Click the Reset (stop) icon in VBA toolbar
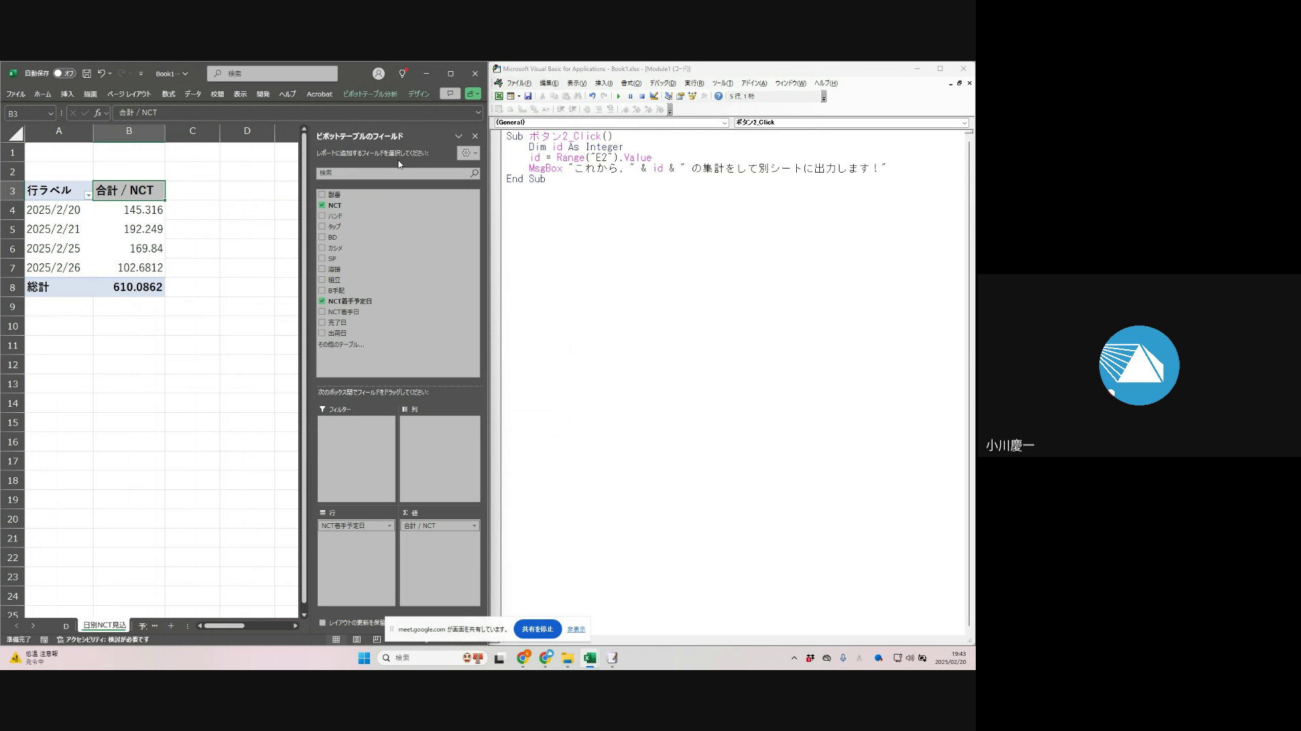 tap(642, 96)
